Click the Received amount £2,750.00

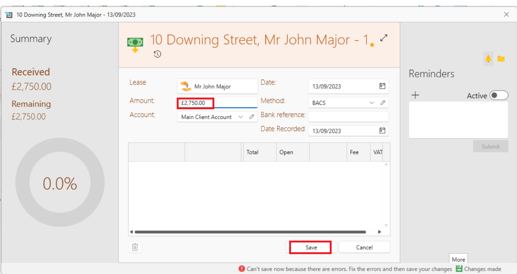31,86
